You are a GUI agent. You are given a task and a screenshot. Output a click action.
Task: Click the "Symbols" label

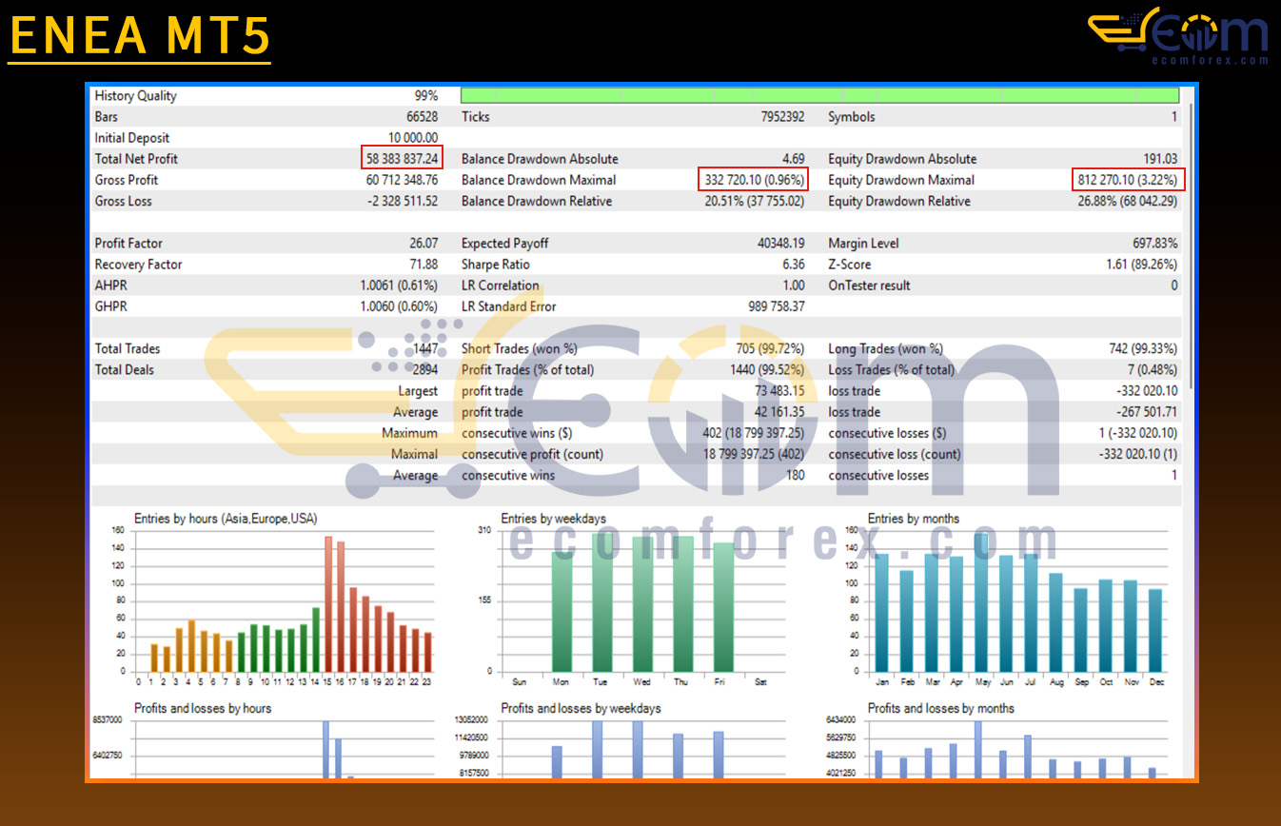[x=852, y=117]
